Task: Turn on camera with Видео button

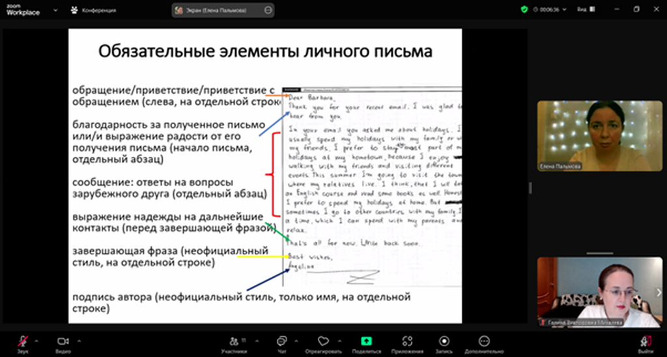Action: pyautogui.click(x=63, y=341)
